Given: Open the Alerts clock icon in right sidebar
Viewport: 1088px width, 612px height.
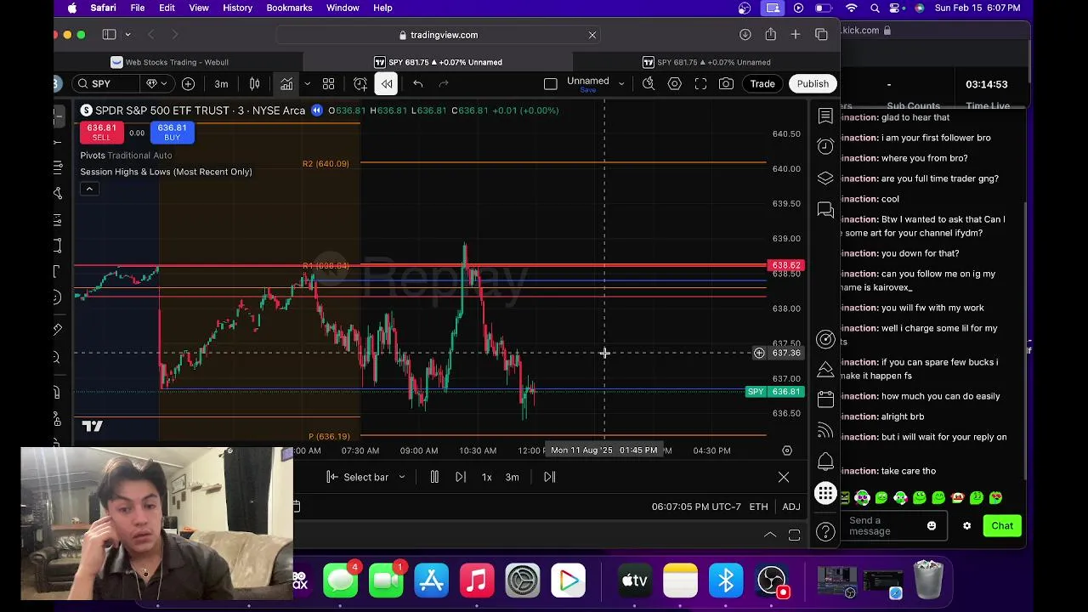Looking at the screenshot, I should (825, 146).
